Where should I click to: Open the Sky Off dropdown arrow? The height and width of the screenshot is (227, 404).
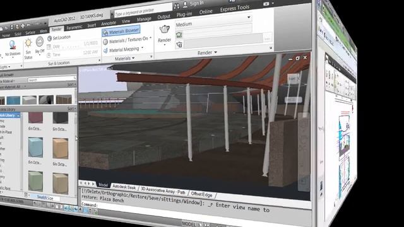40,55
